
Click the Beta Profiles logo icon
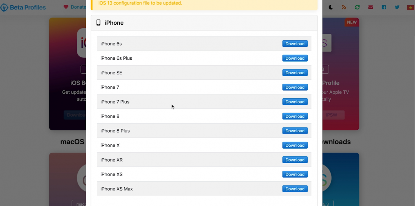(x=4, y=7)
